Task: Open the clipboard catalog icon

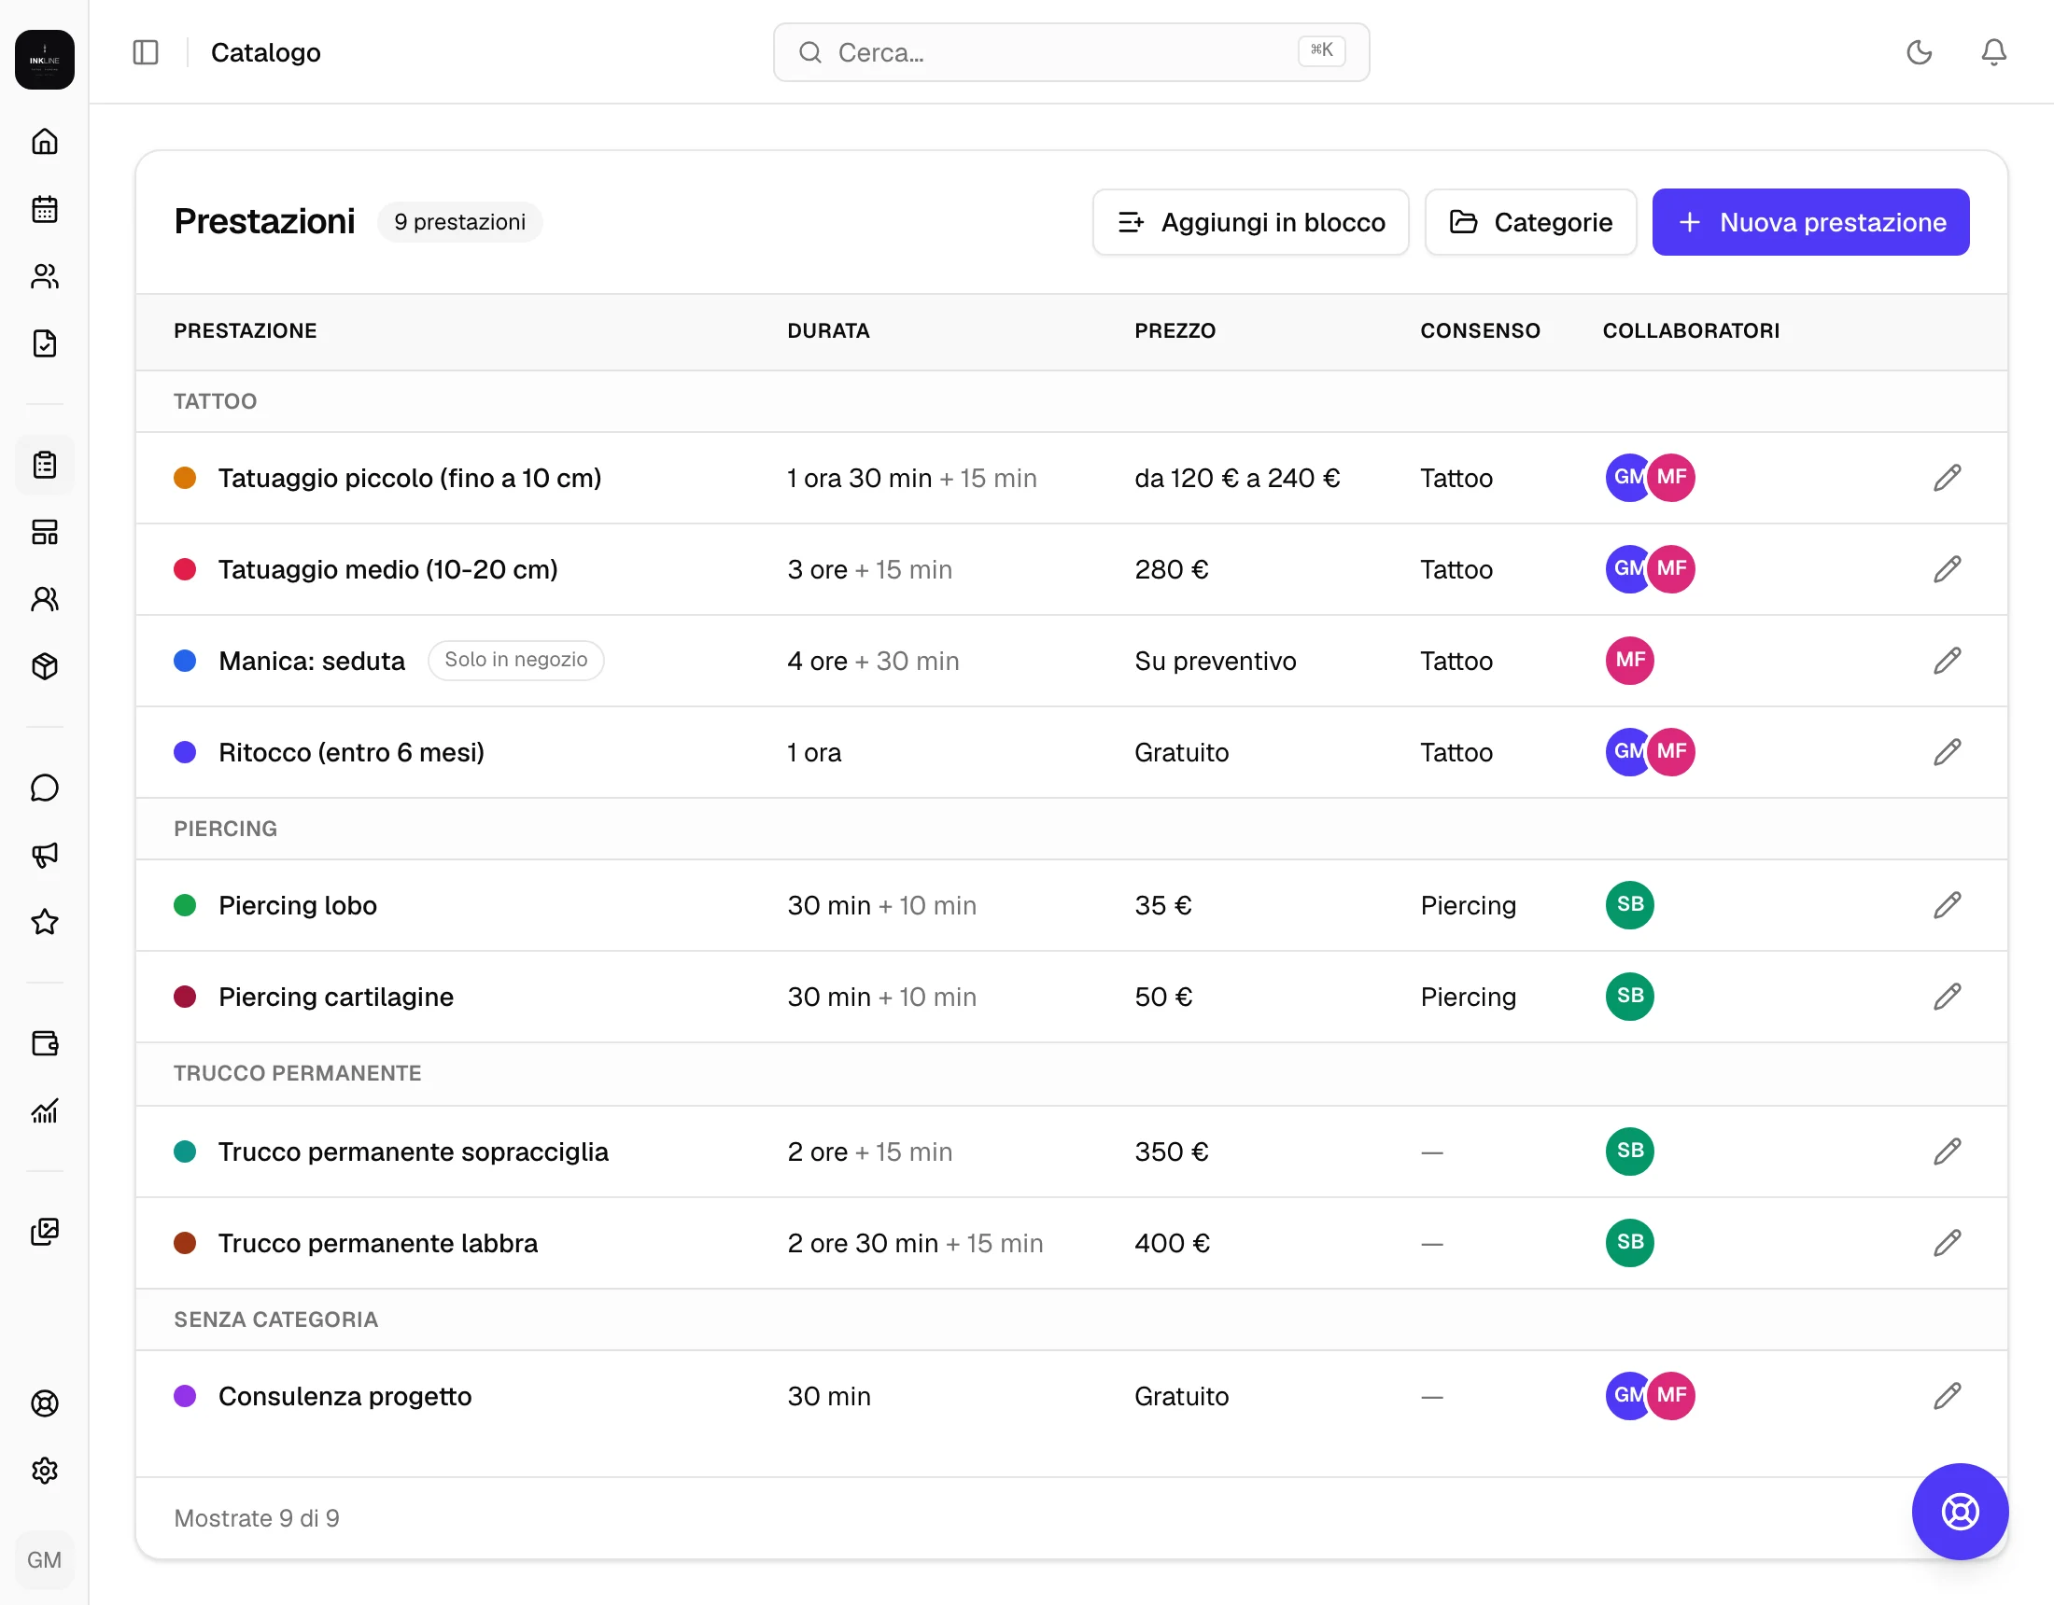Action: tap(44, 465)
